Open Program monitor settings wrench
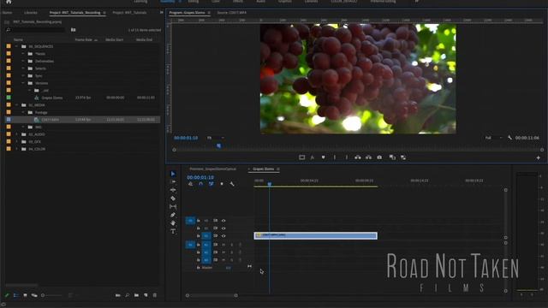The width and height of the screenshot is (548, 308). (510, 138)
